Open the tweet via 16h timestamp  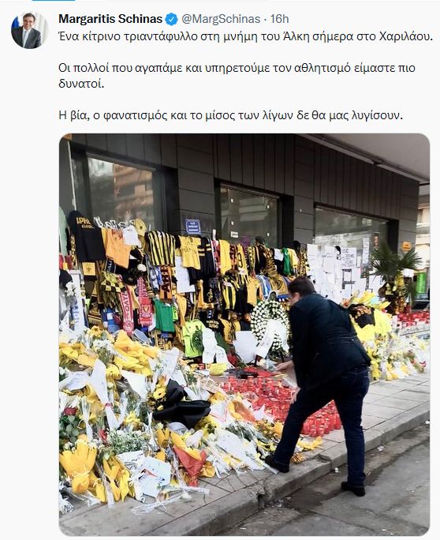click(x=279, y=19)
